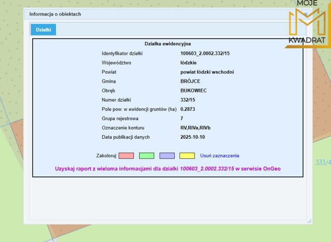Color the parcel with the green swatch
This screenshot has width=331, height=242.
pyautogui.click(x=146, y=156)
